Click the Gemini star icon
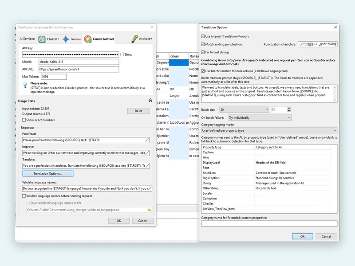Viewport: 355px width, 266px height. 66,39
